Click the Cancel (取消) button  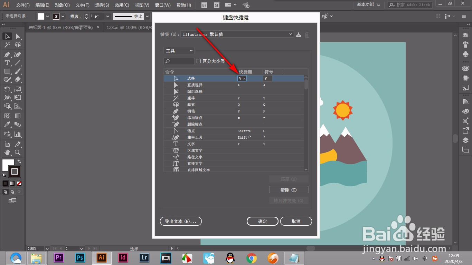[x=296, y=221]
